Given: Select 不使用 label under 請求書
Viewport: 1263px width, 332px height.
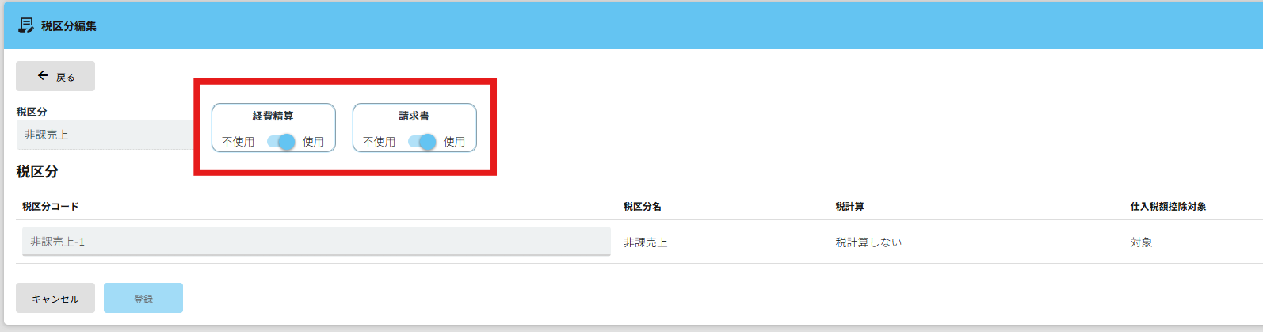Looking at the screenshot, I should [x=379, y=142].
